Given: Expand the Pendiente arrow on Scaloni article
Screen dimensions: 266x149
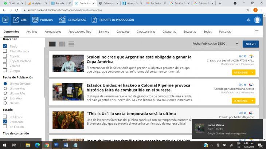Looking at the screenshot, I should tap(253, 72).
